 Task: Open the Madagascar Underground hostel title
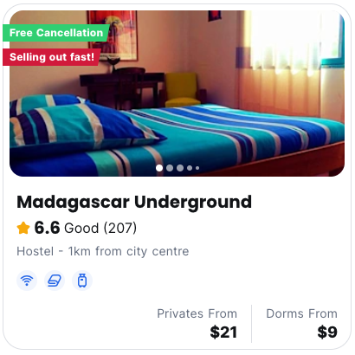tap(134, 202)
